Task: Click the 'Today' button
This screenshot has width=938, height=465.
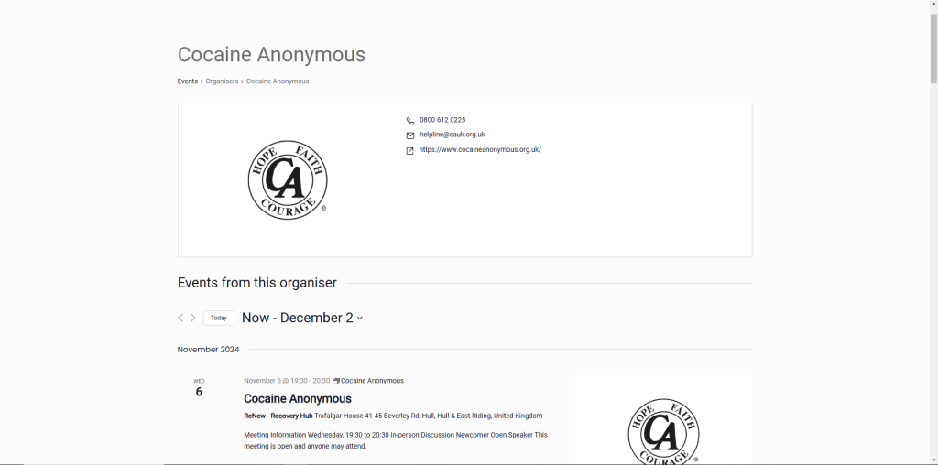Action: click(x=219, y=318)
